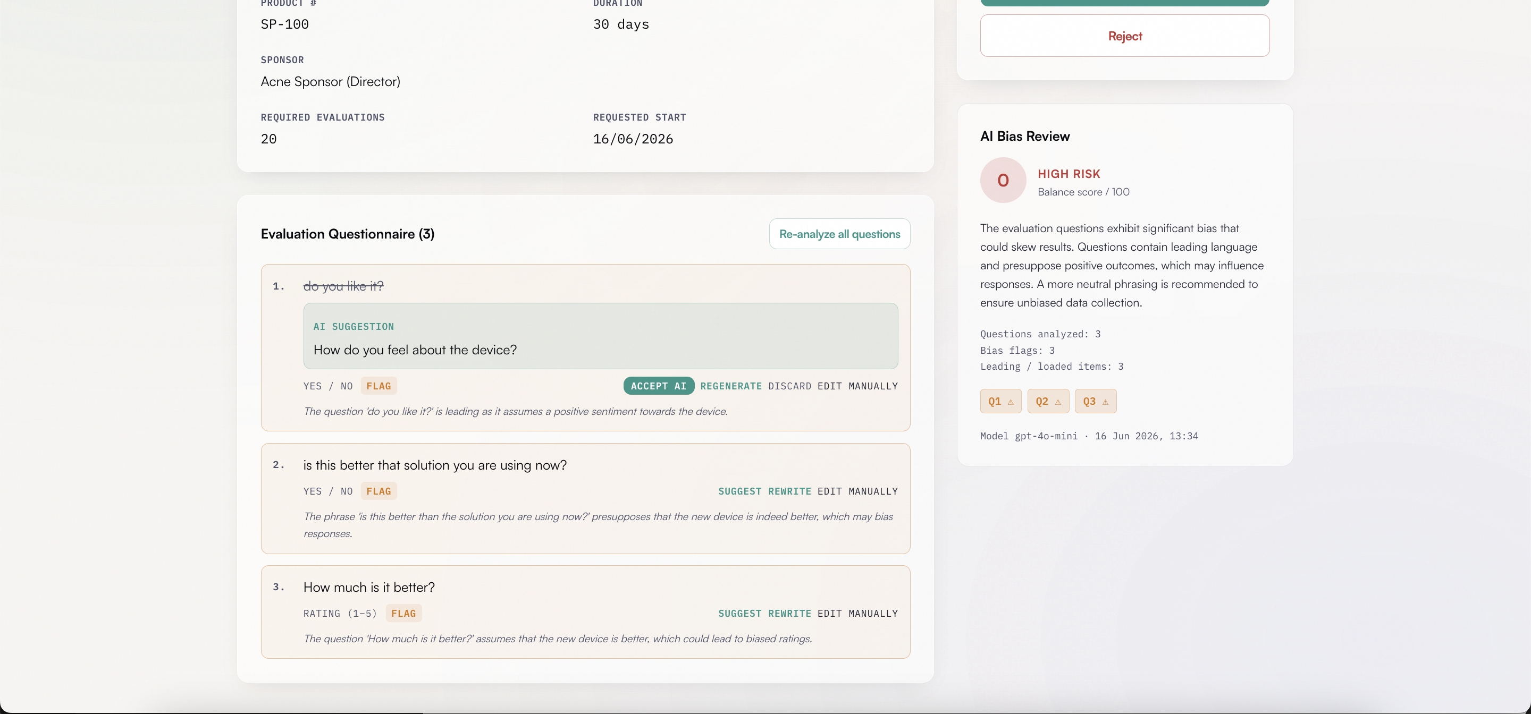Image resolution: width=1531 pixels, height=714 pixels.
Task: Click Re-analyze all questions
Action: [839, 234]
